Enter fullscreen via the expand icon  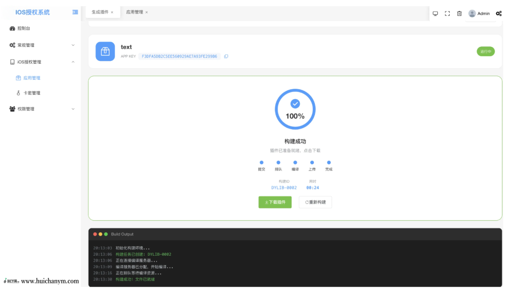pos(447,13)
